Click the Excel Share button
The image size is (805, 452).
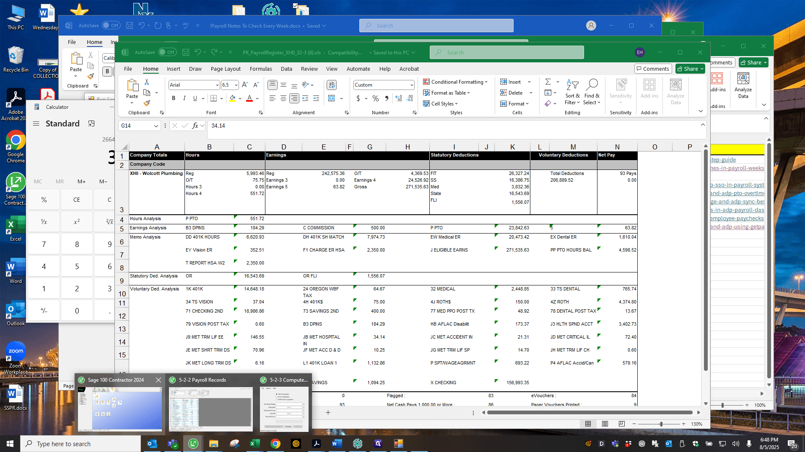coord(690,69)
